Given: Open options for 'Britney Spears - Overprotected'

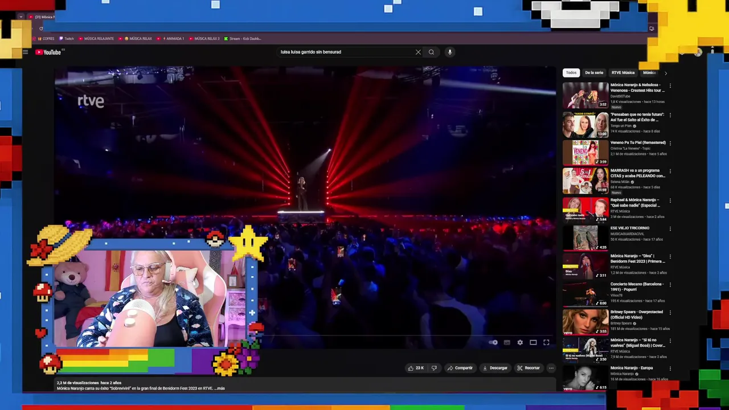Looking at the screenshot, I should pos(670,313).
